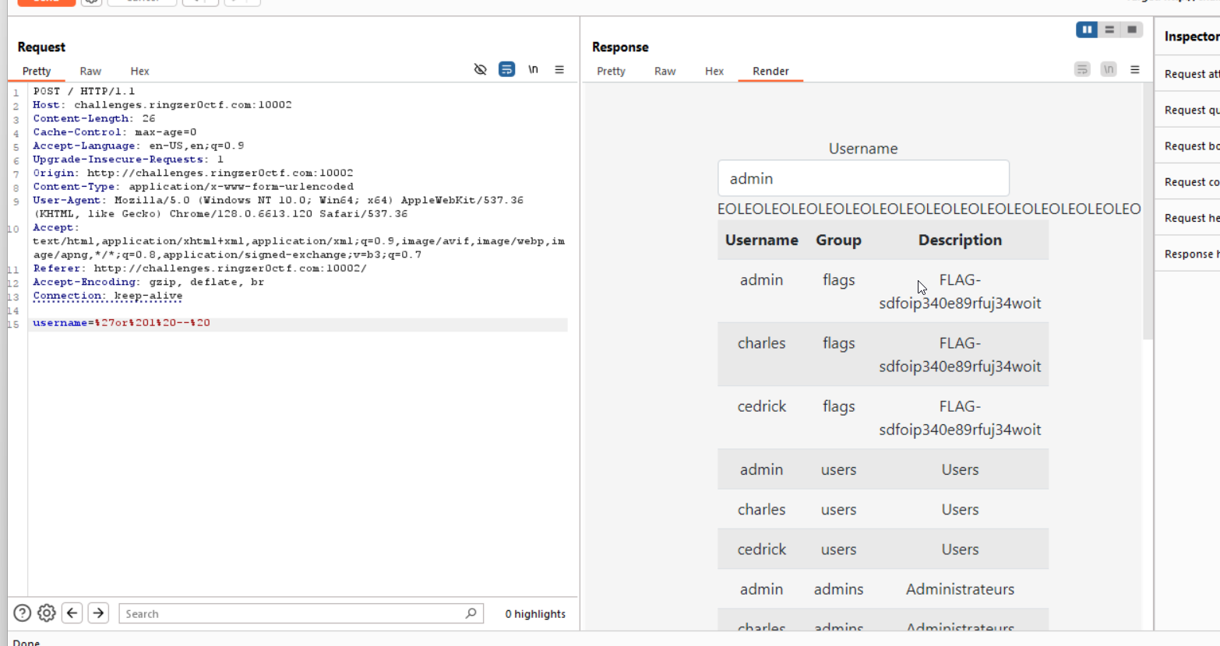Expand the 'Request co…' Inspector section
This screenshot has height=646, width=1220.
(1187, 181)
